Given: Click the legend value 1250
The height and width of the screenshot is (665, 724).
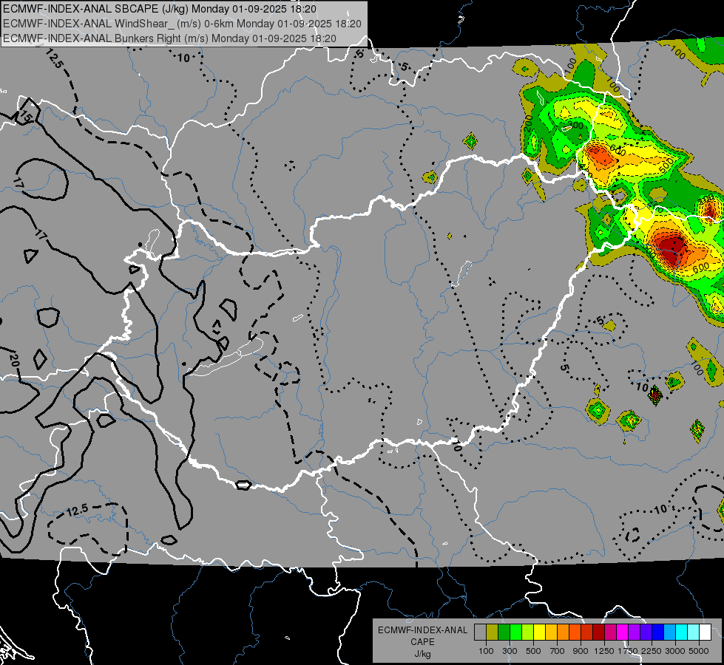Looking at the screenshot, I should pos(604,651).
